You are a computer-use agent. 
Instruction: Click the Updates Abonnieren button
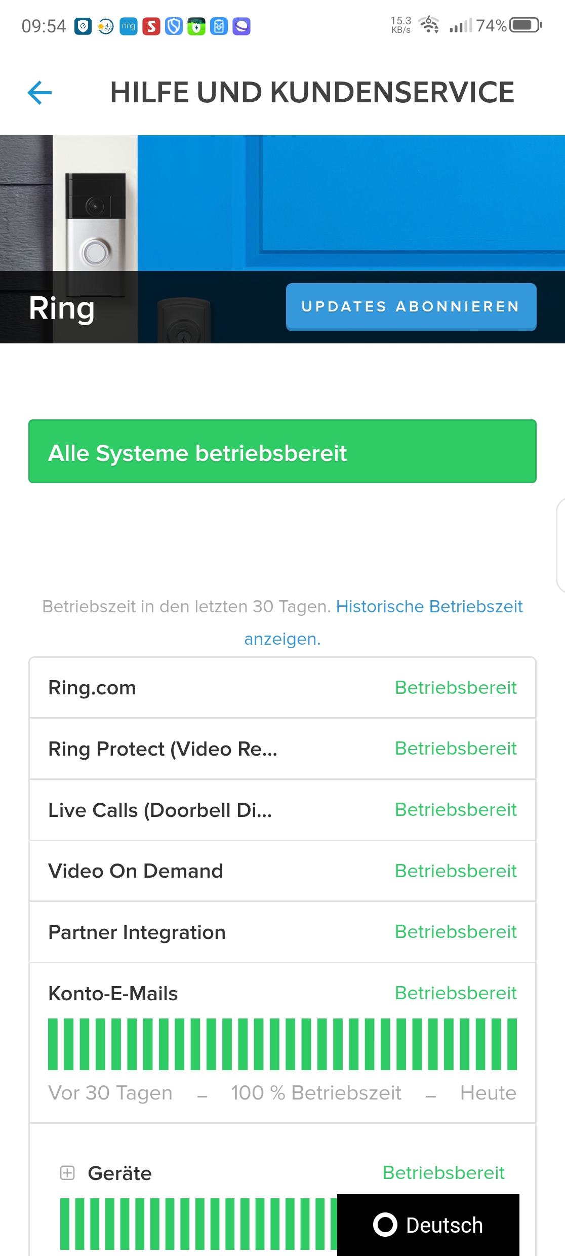(x=411, y=307)
